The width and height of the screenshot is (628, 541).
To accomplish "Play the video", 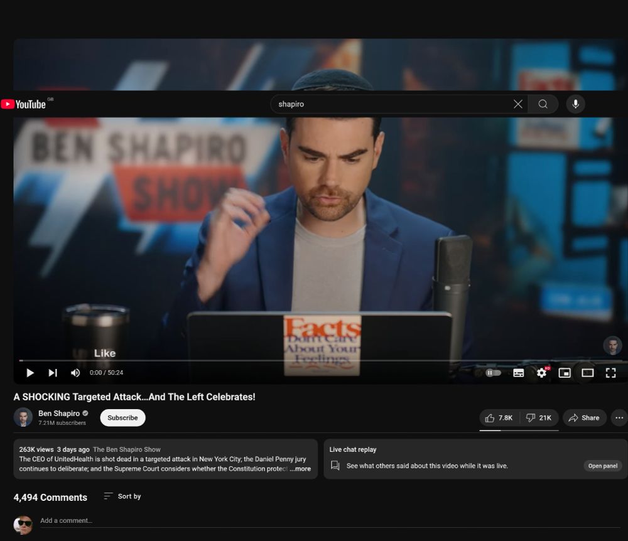I will pyautogui.click(x=30, y=373).
